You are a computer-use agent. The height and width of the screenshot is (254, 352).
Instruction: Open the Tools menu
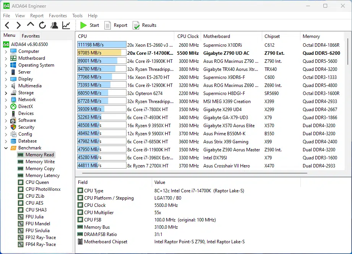(x=78, y=16)
